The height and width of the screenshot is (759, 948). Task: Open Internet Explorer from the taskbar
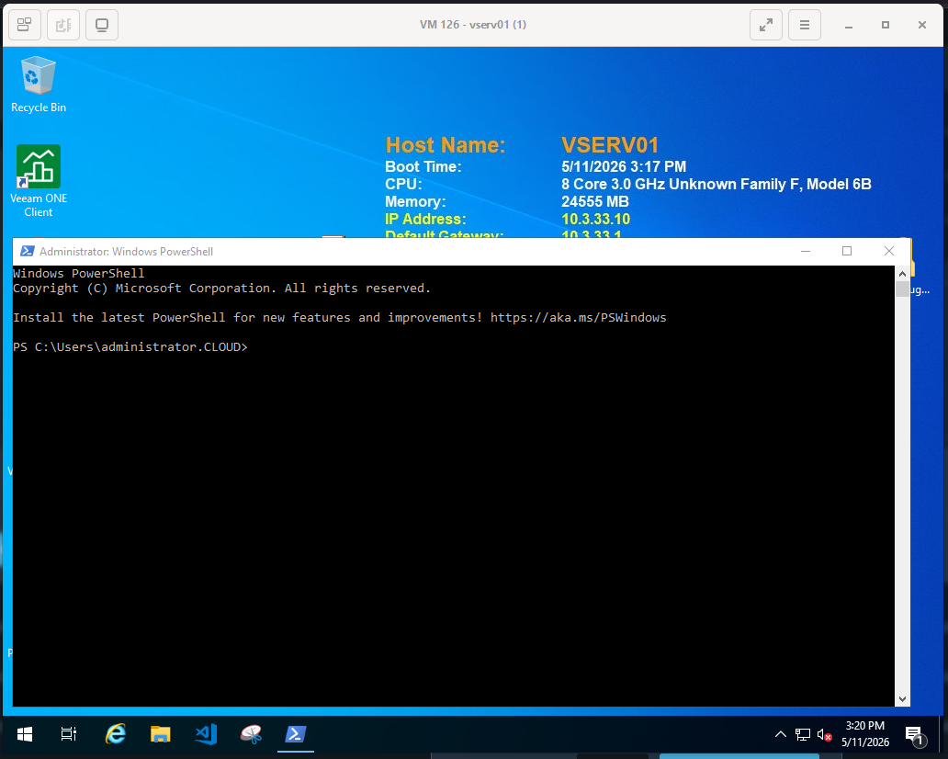(116, 734)
